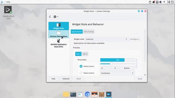Click the 70% progress bar
The image size is (175, 98).
coord(118,60)
